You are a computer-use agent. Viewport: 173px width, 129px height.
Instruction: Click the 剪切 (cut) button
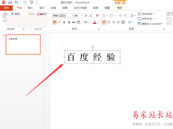tap(15, 14)
